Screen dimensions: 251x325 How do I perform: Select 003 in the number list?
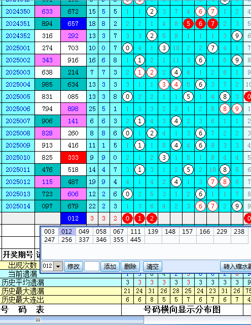[x=50, y=231]
